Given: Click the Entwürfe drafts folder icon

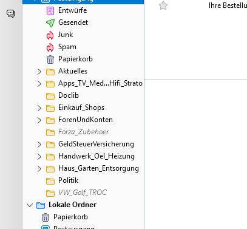Looking at the screenshot, I should click(50, 11).
